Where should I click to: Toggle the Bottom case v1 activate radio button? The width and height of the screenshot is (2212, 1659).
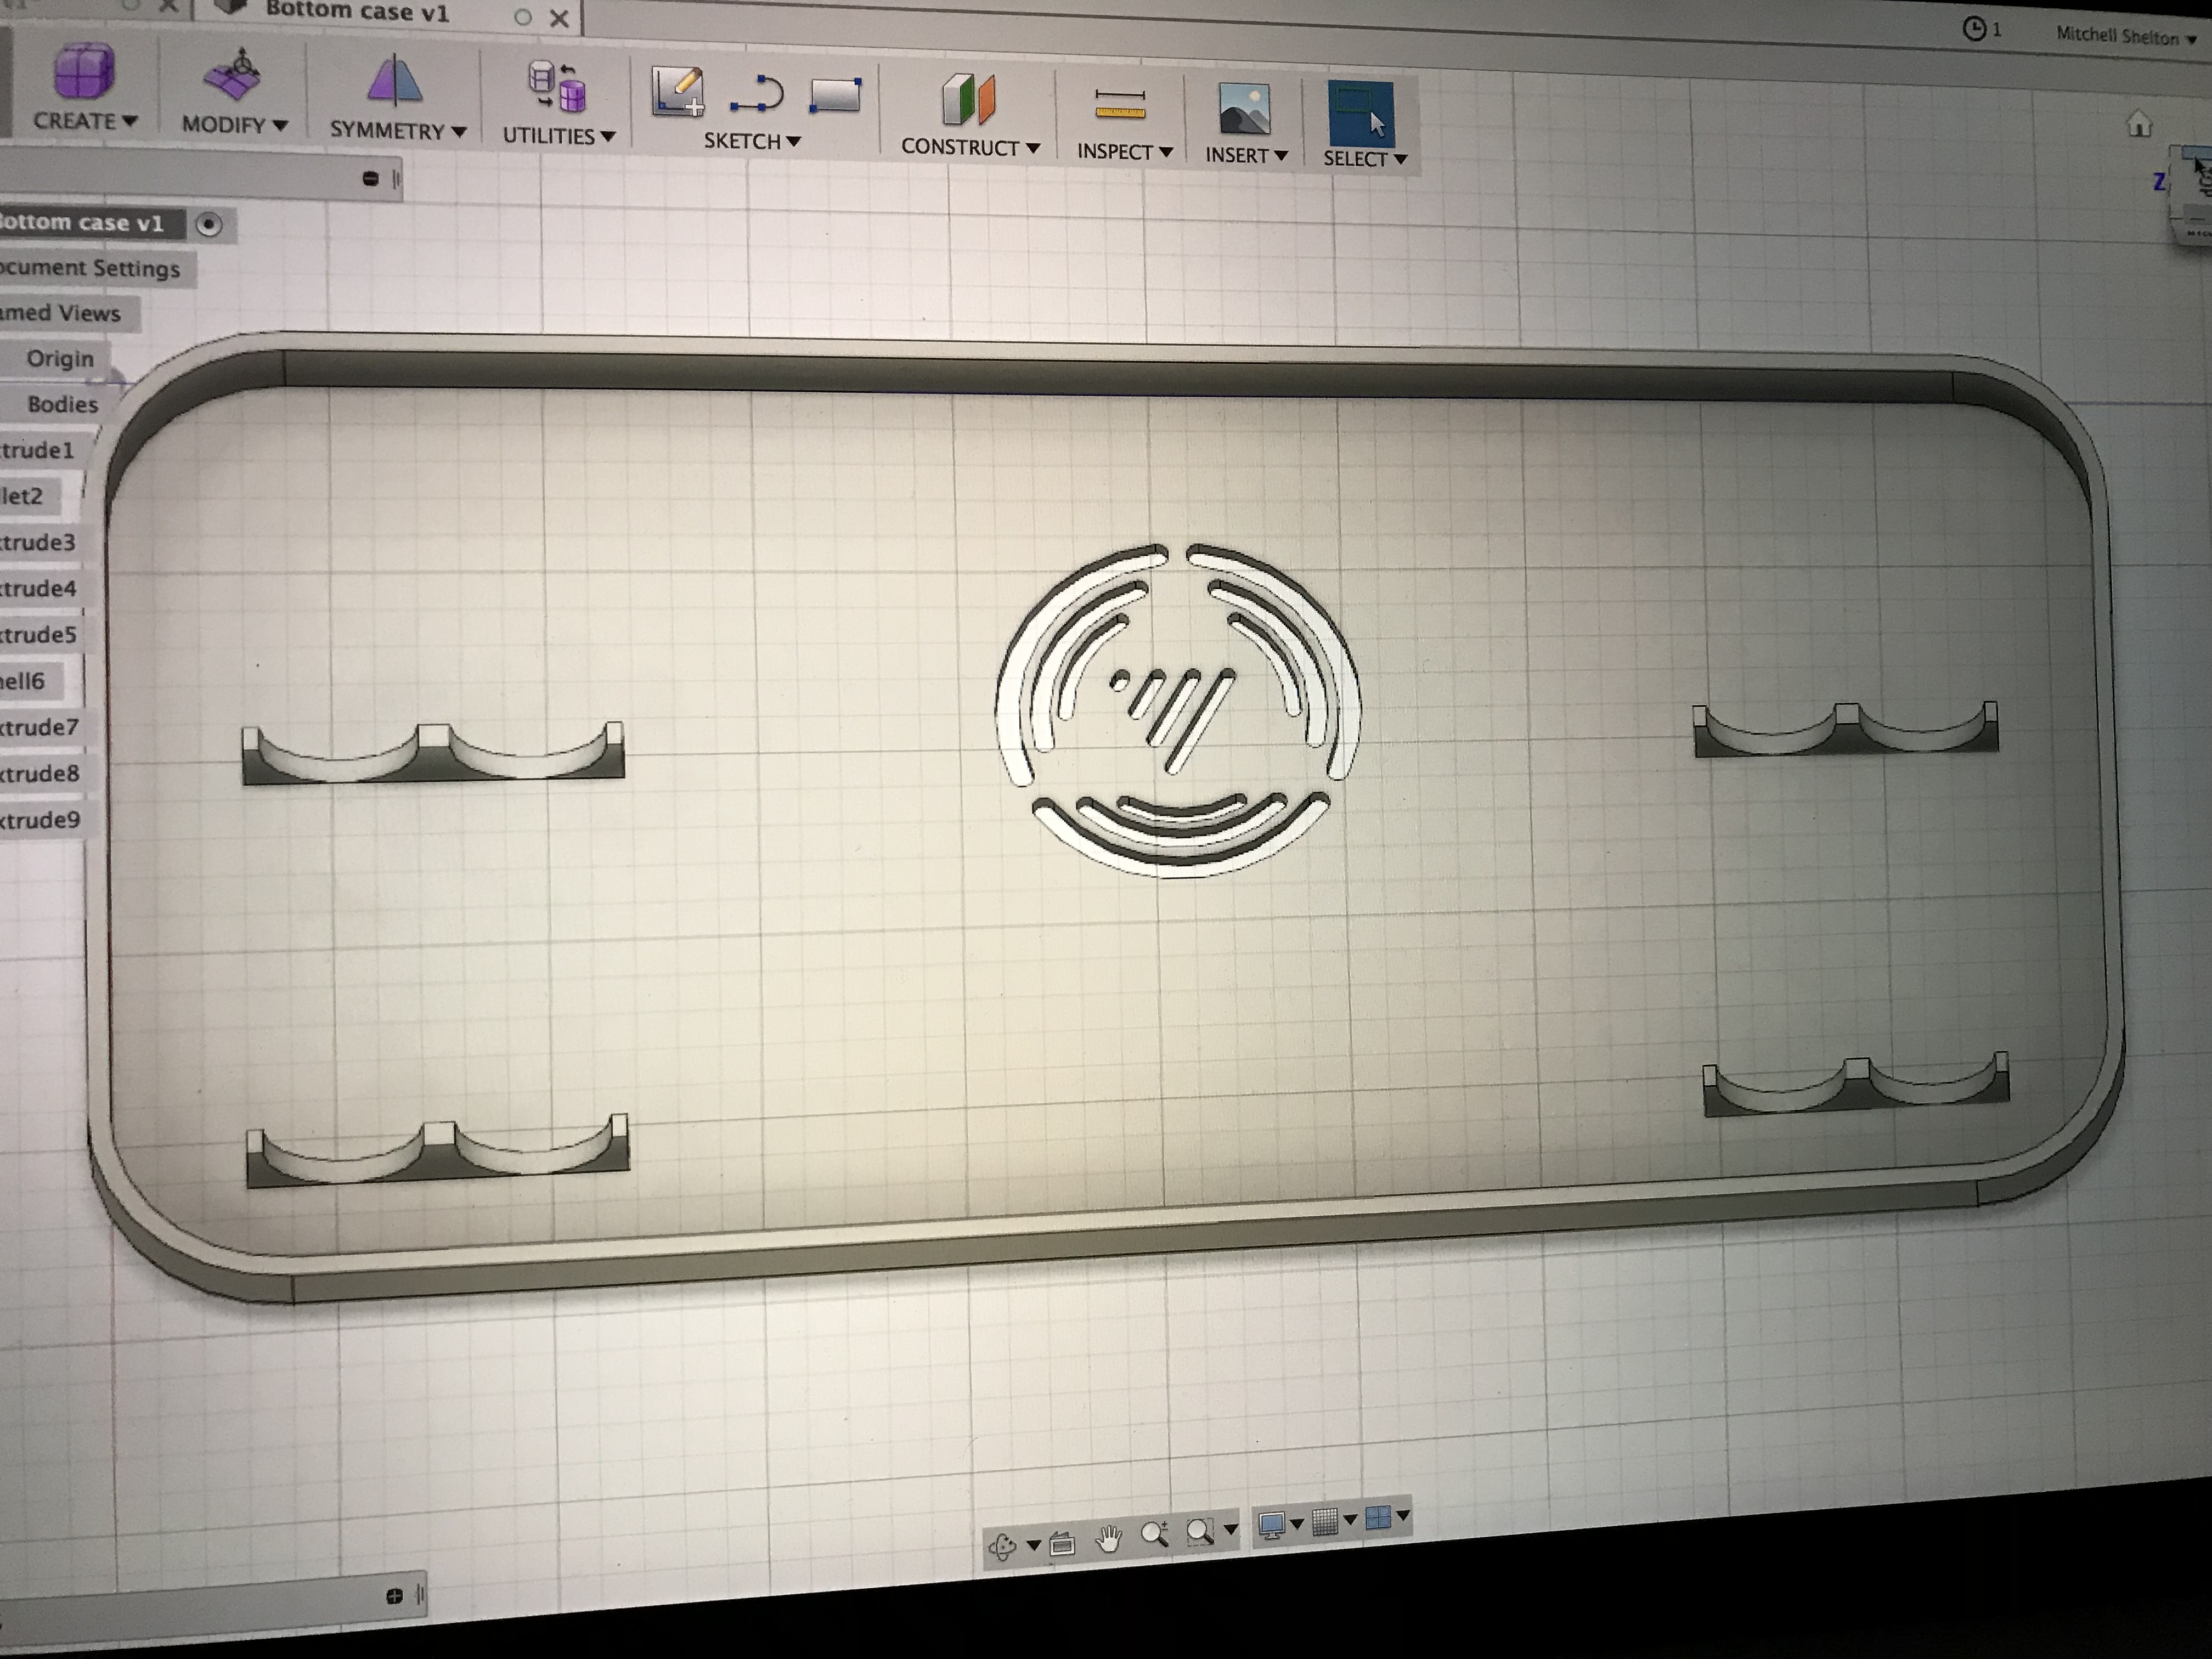click(x=209, y=224)
